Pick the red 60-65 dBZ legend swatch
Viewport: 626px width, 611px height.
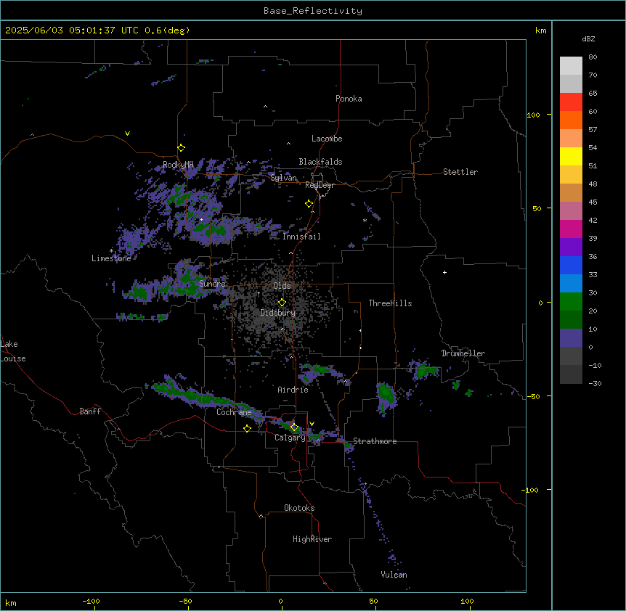571,102
